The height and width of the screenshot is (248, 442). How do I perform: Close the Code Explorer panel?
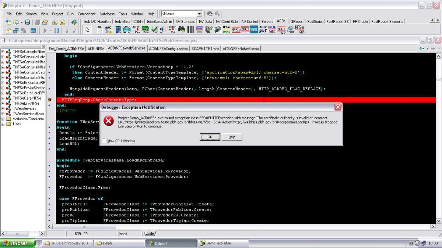(43, 47)
